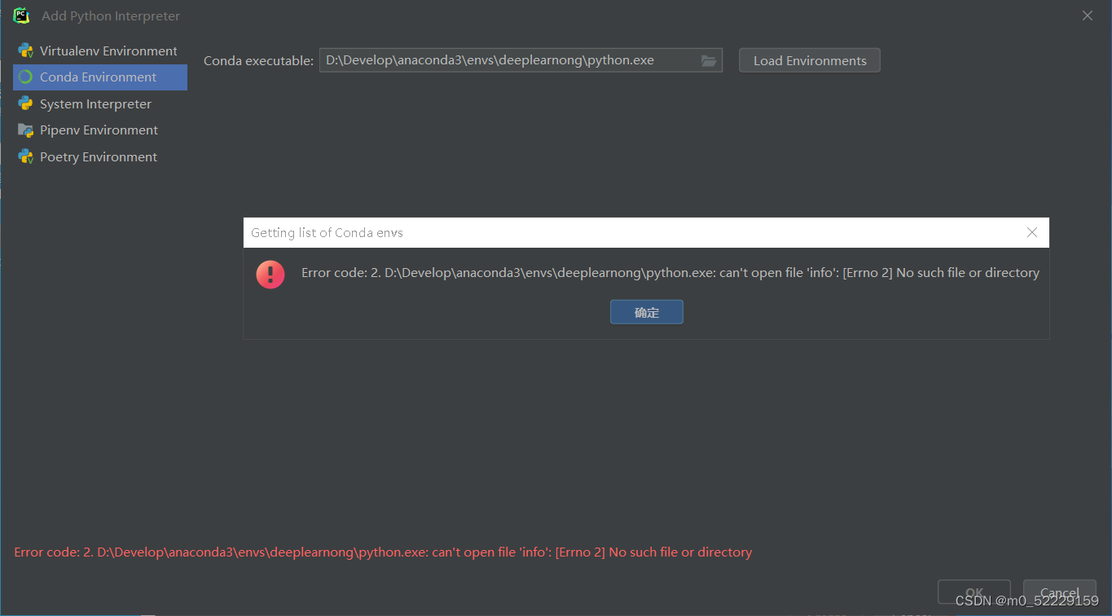Click the OK button at the bottom
Screen dimensions: 1112x616
tap(974, 592)
